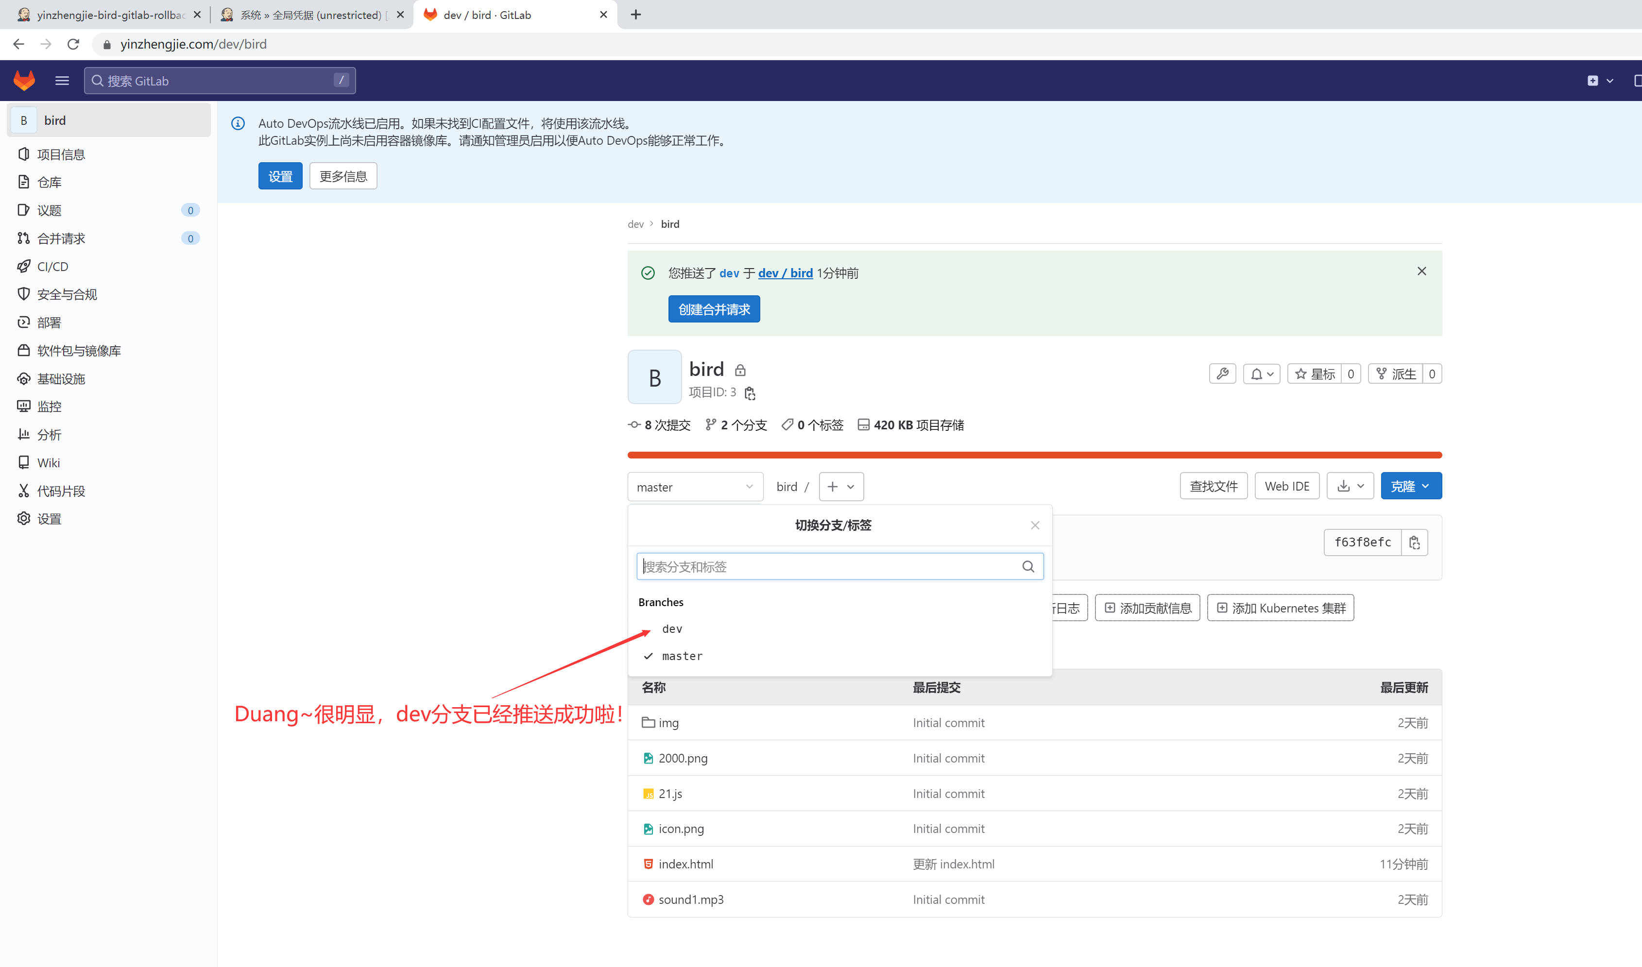Viewport: 1642px width, 967px height.
Task: Copy project ID to clipboard
Action: pos(750,393)
